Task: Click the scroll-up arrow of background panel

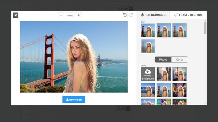Action: (x=205, y=20)
